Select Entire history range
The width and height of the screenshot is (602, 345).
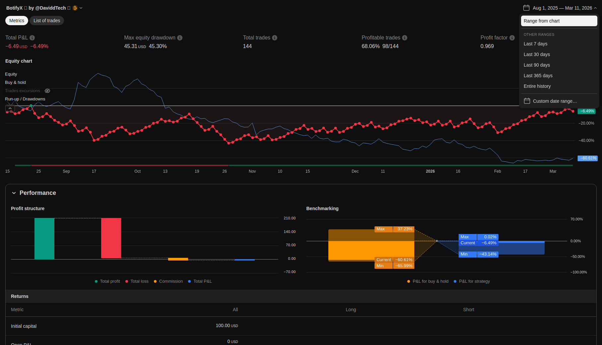537,86
